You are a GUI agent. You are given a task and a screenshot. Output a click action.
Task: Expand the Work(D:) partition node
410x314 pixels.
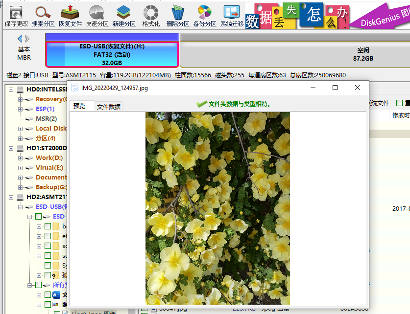pyautogui.click(x=21, y=158)
